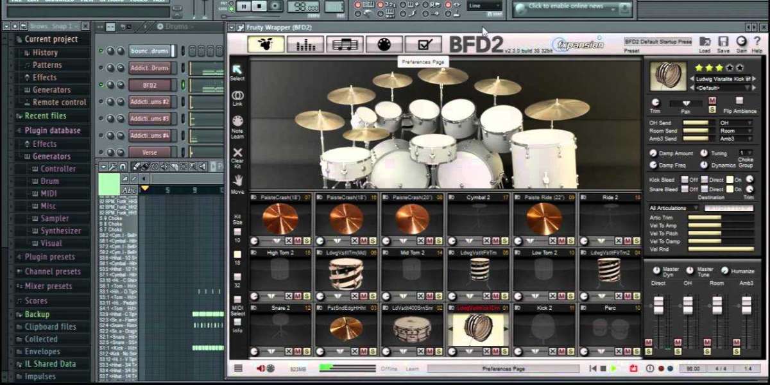Expand the Plugin presets browser folder

[x=49, y=257]
